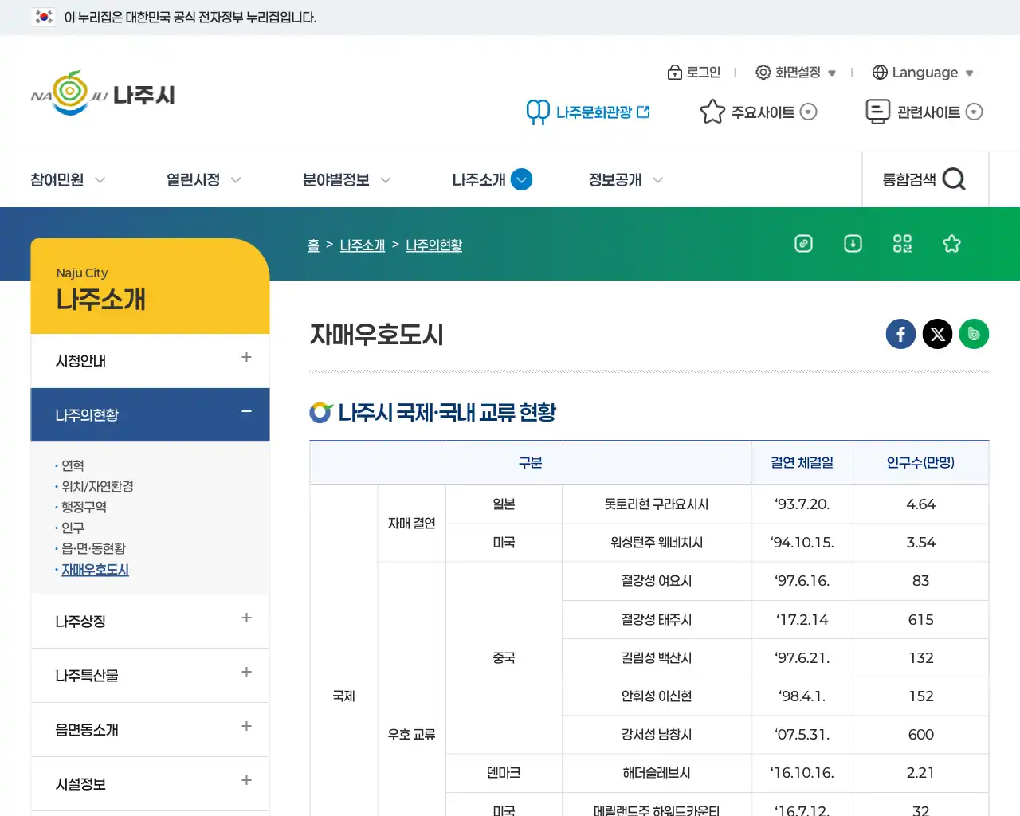Open the Language dropdown
This screenshot has width=1020, height=816.
coord(922,72)
